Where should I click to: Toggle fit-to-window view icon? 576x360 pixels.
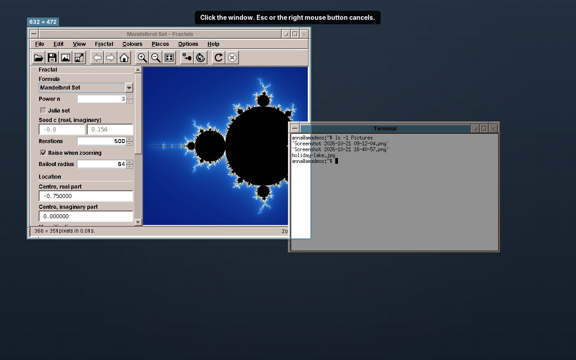pos(169,58)
